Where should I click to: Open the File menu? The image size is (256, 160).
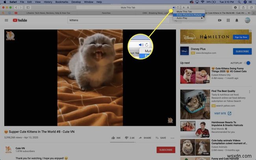[22, 2]
